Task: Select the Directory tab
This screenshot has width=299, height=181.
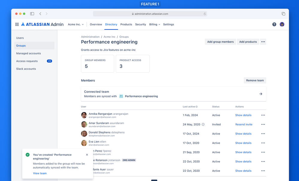Action: (111, 25)
